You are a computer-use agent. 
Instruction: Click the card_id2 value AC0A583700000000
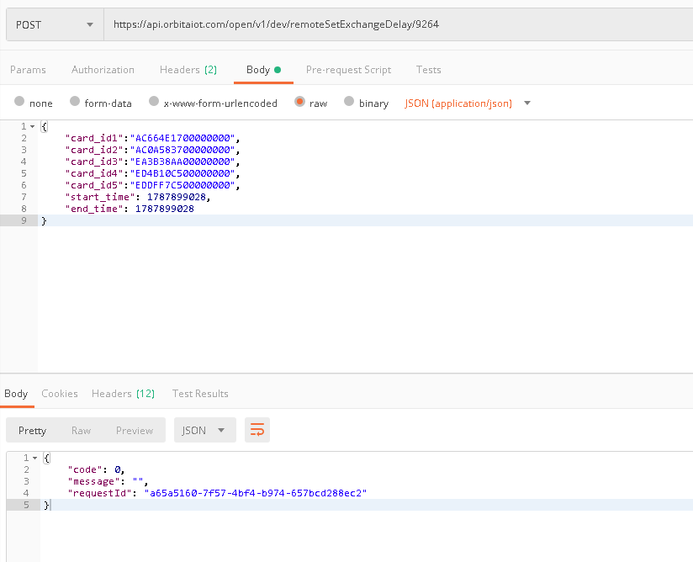(183, 150)
